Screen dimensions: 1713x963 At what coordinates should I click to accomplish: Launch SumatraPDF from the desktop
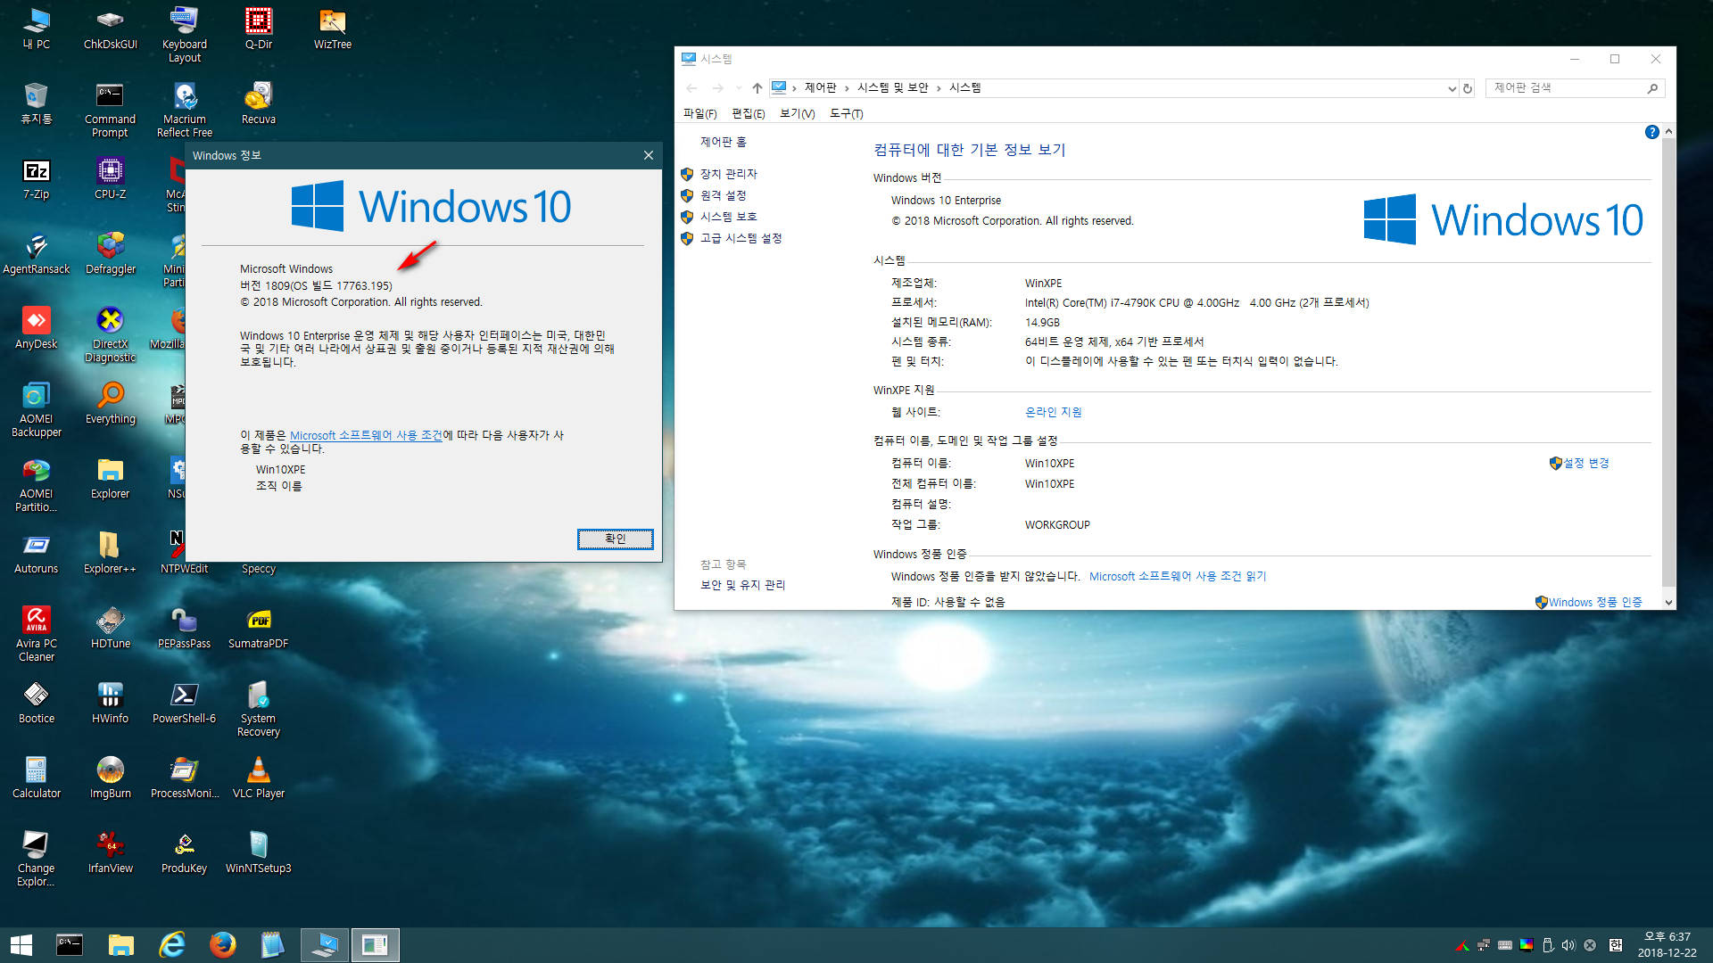259,628
